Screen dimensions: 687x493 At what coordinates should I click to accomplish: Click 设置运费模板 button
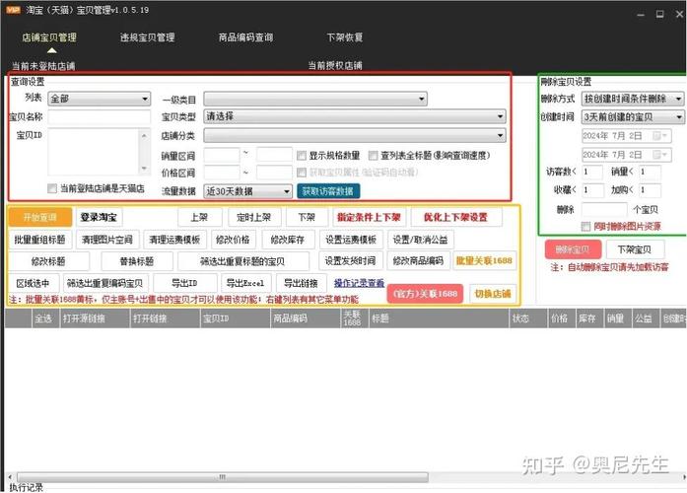click(352, 240)
